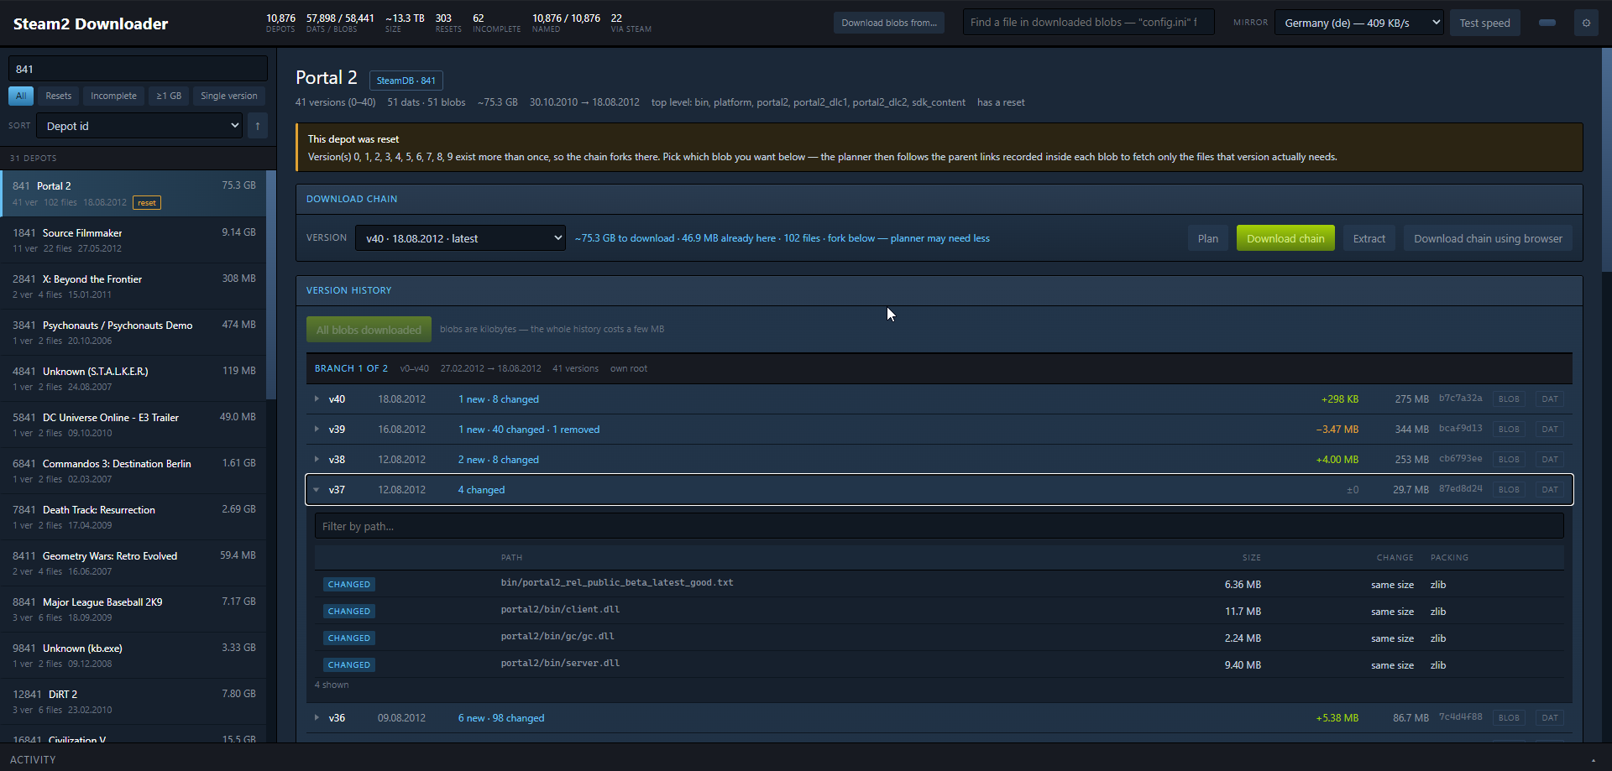Viewport: 1612px width, 771px height.
Task: Click the pill indicator next to Test speed
Action: [1547, 23]
